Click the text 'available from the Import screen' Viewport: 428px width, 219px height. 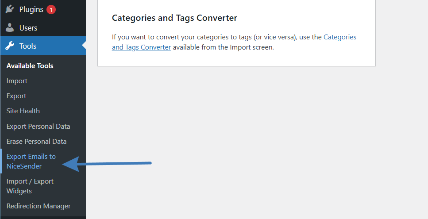(x=223, y=47)
